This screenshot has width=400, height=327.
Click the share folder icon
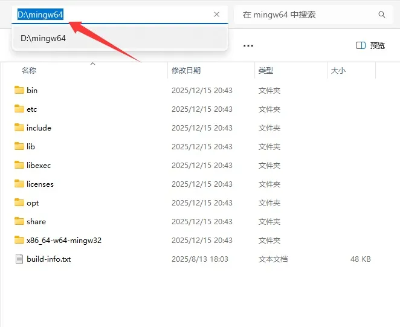[x=19, y=221]
